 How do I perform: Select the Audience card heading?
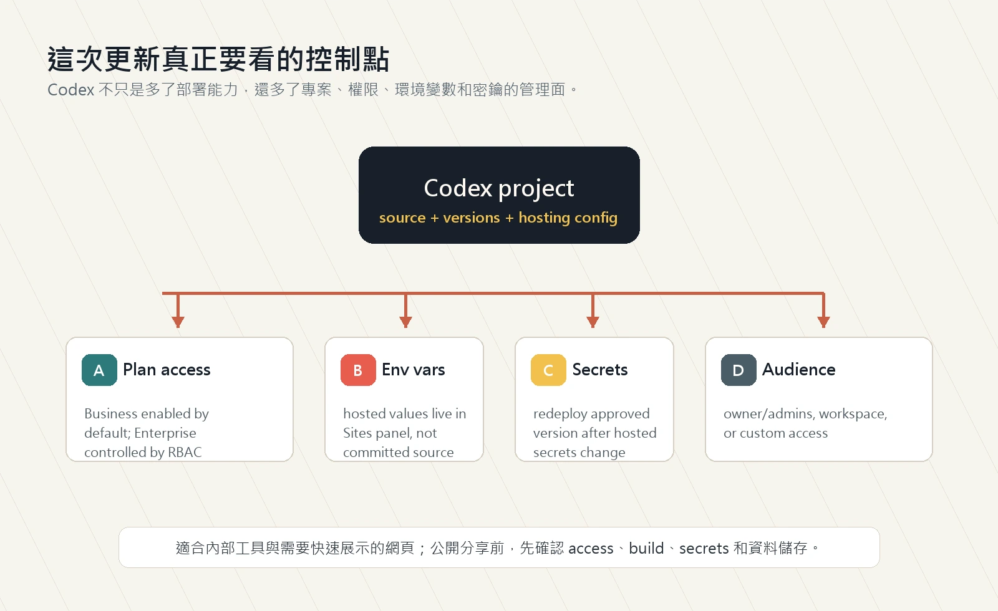click(x=798, y=370)
